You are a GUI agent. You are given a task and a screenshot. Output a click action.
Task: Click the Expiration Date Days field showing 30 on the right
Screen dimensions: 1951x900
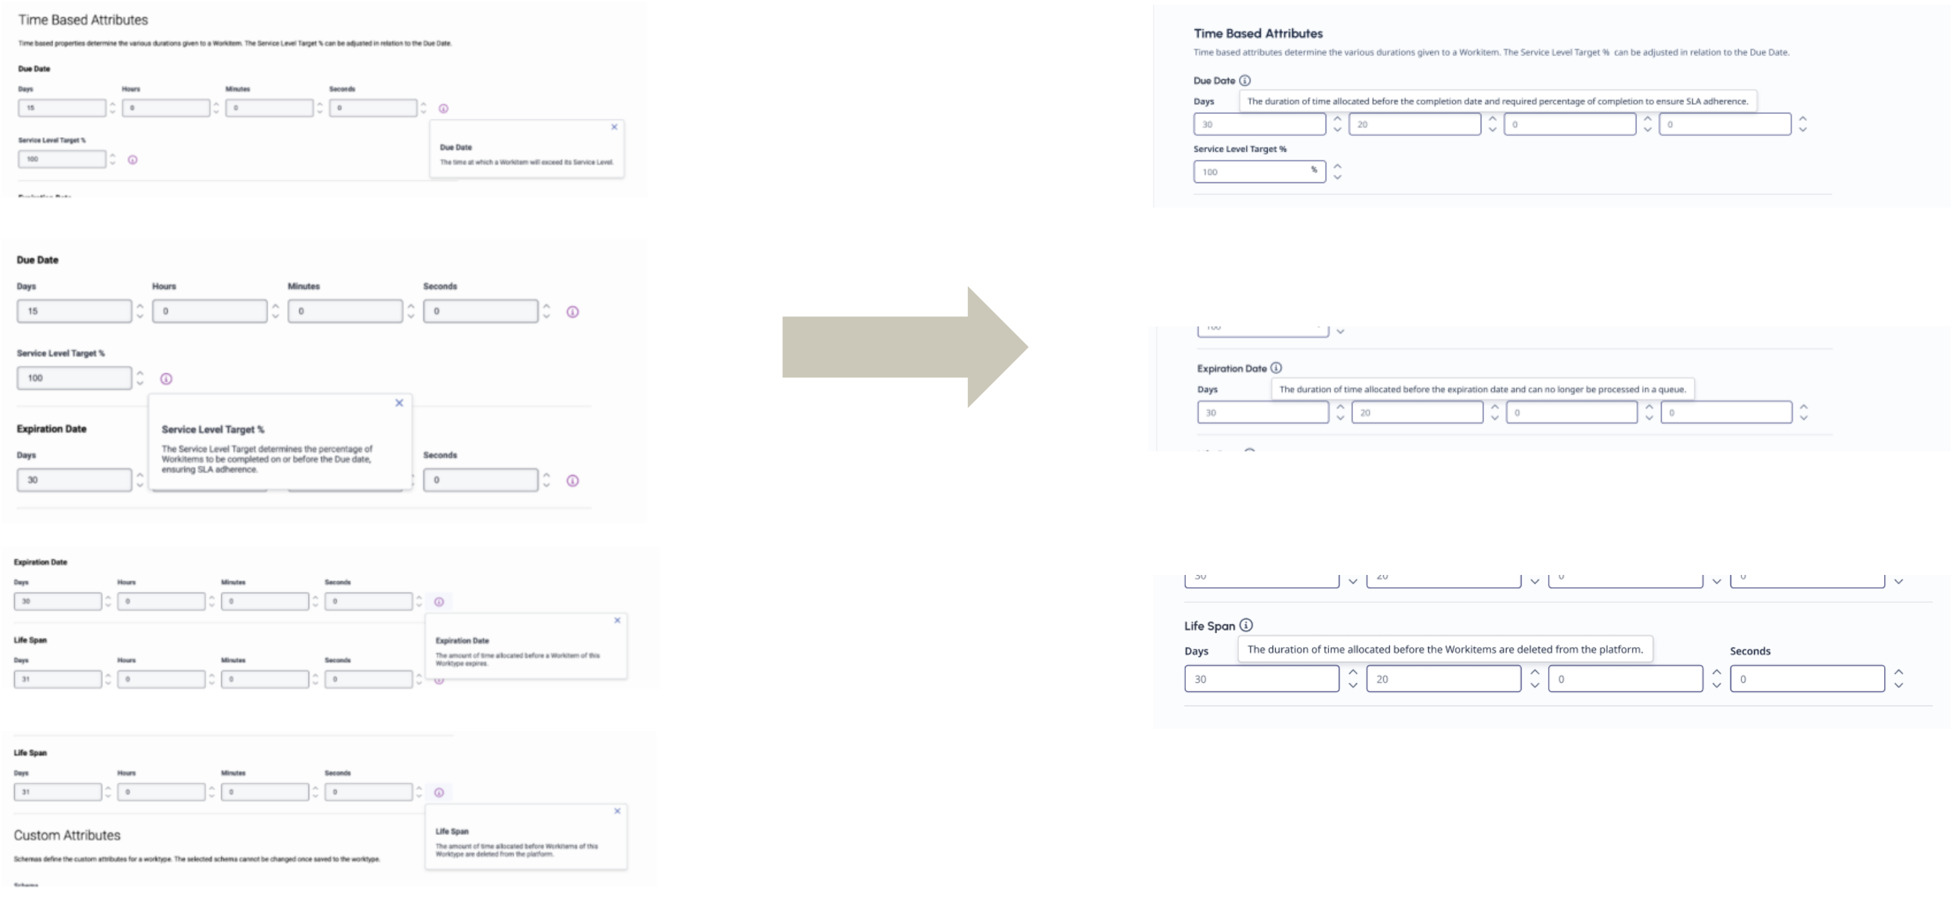[1262, 412]
